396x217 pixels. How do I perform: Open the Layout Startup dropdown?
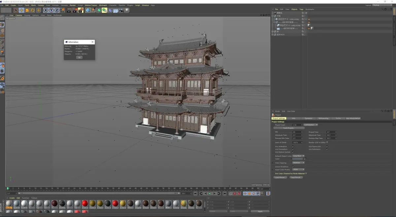point(382,5)
